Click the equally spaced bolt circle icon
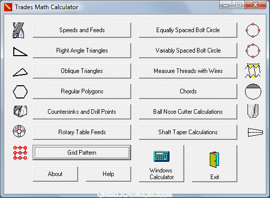Image resolution: width=270 pixels, height=198 pixels. coord(253,30)
